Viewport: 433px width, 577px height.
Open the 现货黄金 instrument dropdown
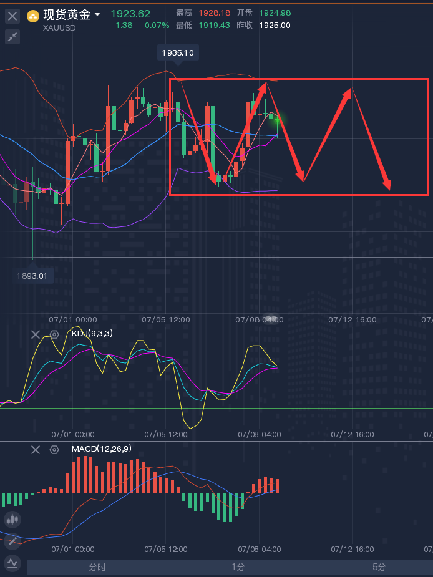point(97,14)
